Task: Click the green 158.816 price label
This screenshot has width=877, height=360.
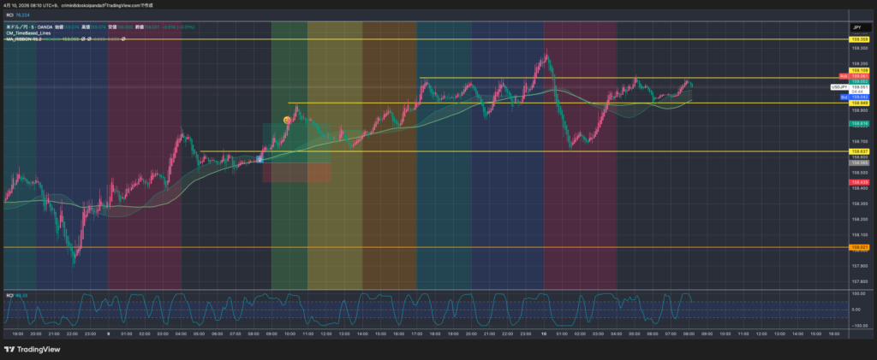Action: 857,123
